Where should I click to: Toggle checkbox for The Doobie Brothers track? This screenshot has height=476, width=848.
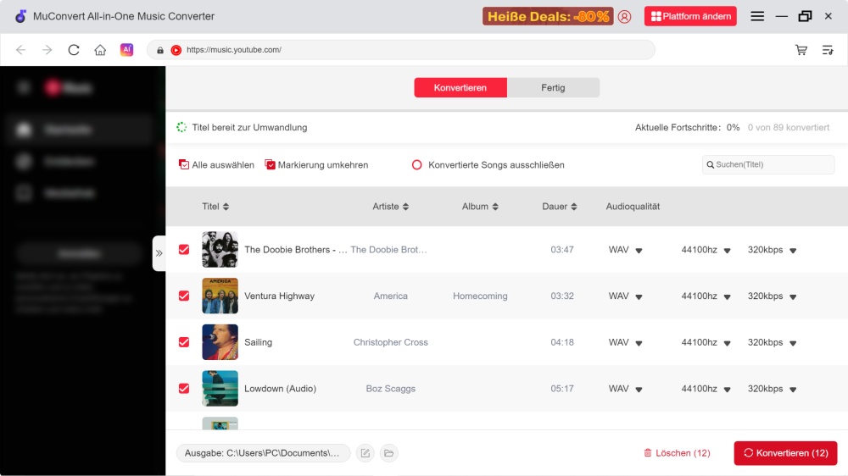[x=184, y=250]
